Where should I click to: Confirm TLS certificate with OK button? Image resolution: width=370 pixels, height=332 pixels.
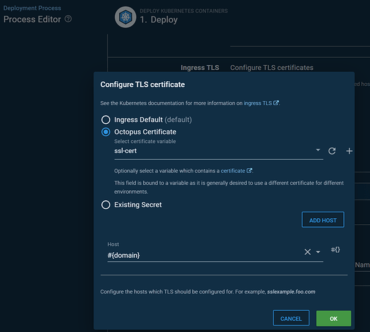[x=333, y=318]
